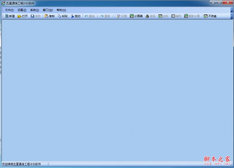234x168 pixels.
Task: Maximize the 五星通信工程计价软件 window
Action: pos(219,2)
